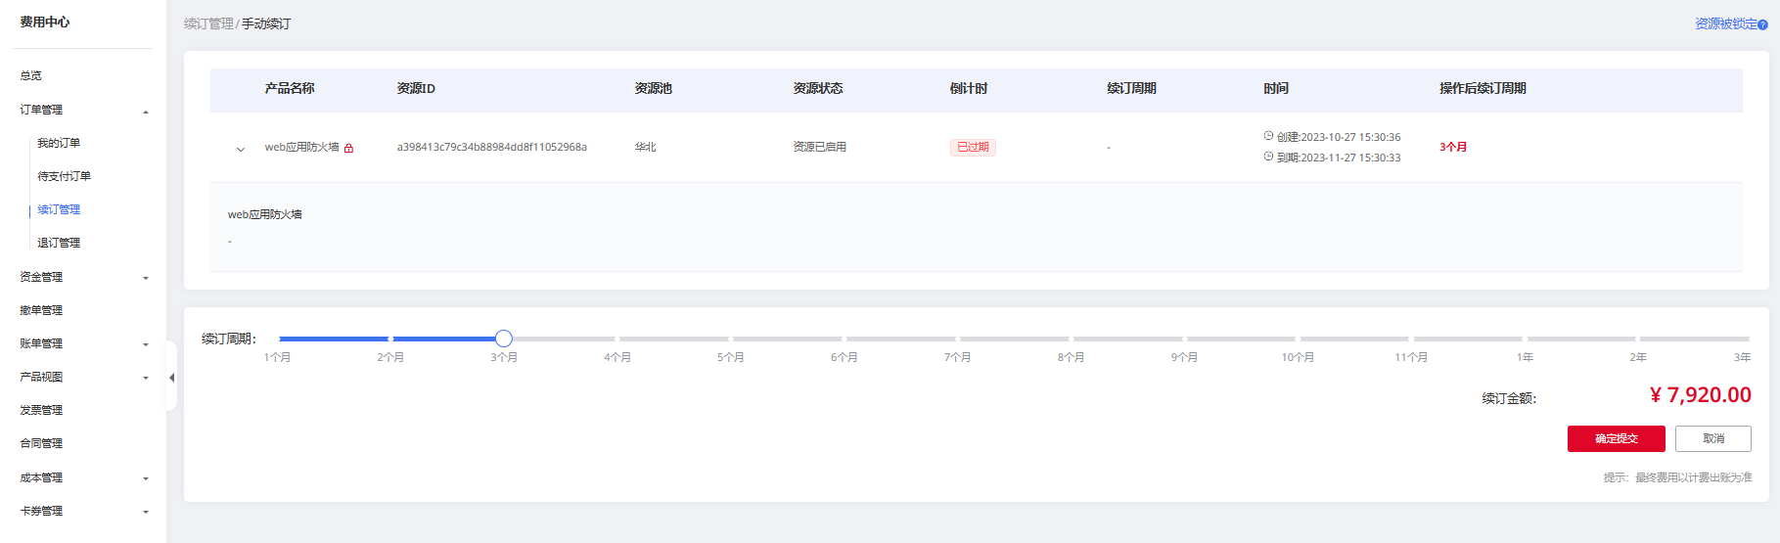Image resolution: width=1780 pixels, height=543 pixels.
Task: Open 总览 in the sidebar
Action: pos(31,75)
